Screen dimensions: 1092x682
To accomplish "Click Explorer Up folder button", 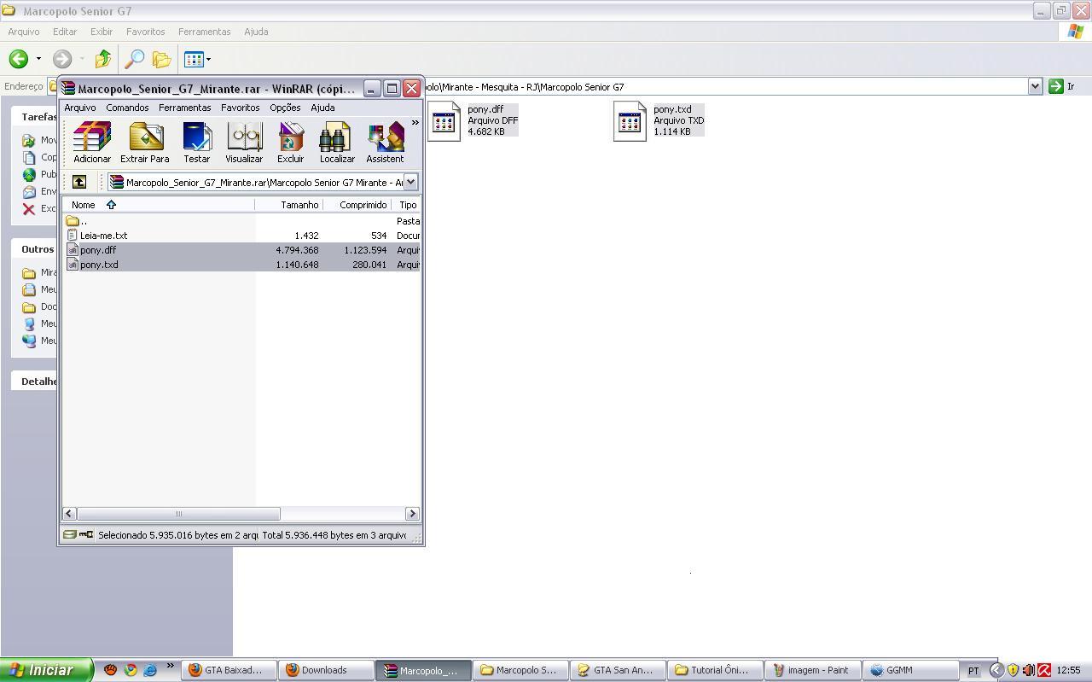I will point(103,59).
